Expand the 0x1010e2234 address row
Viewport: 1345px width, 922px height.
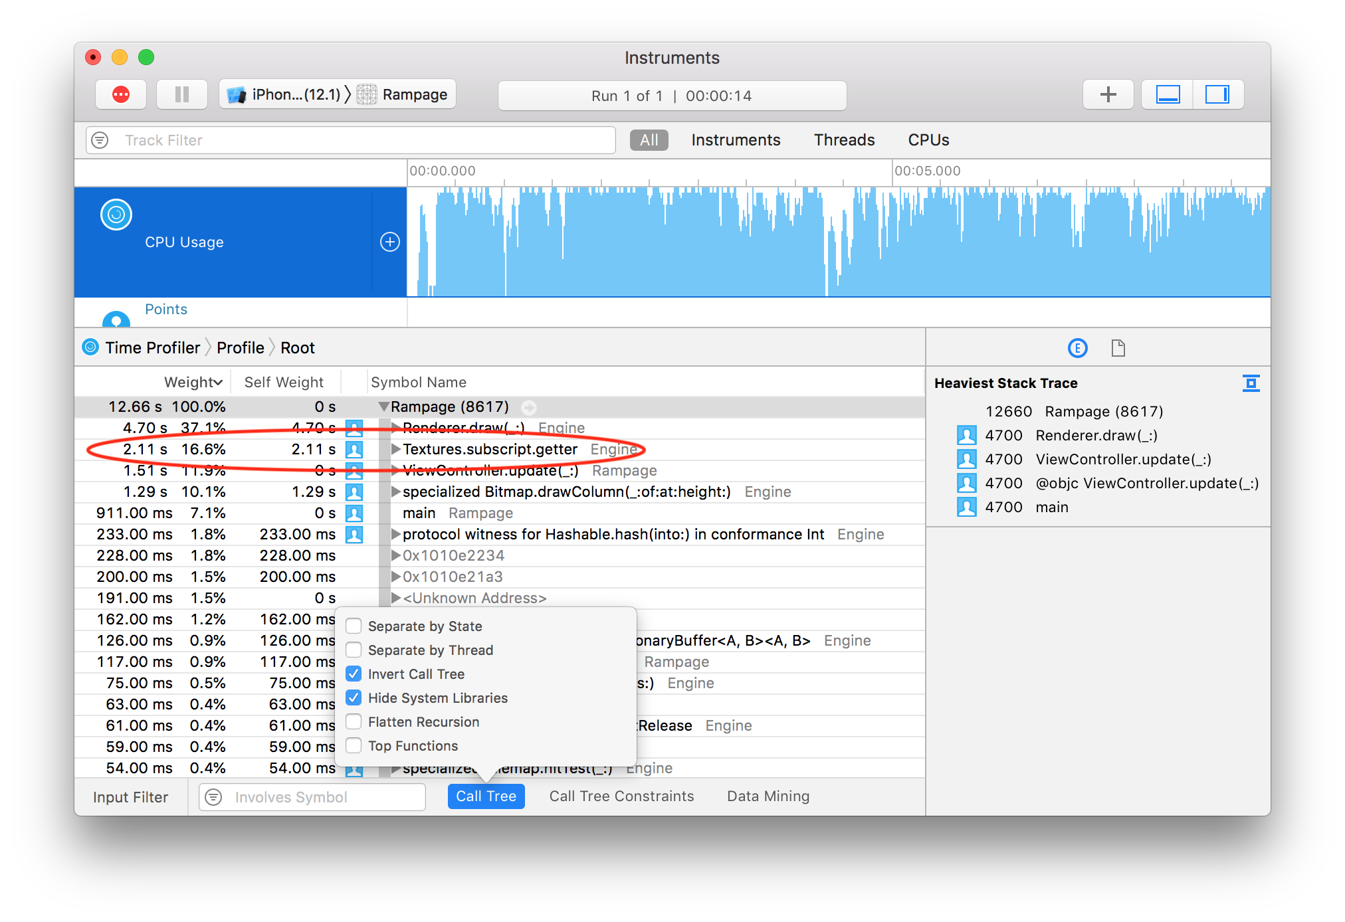pyautogui.click(x=396, y=555)
